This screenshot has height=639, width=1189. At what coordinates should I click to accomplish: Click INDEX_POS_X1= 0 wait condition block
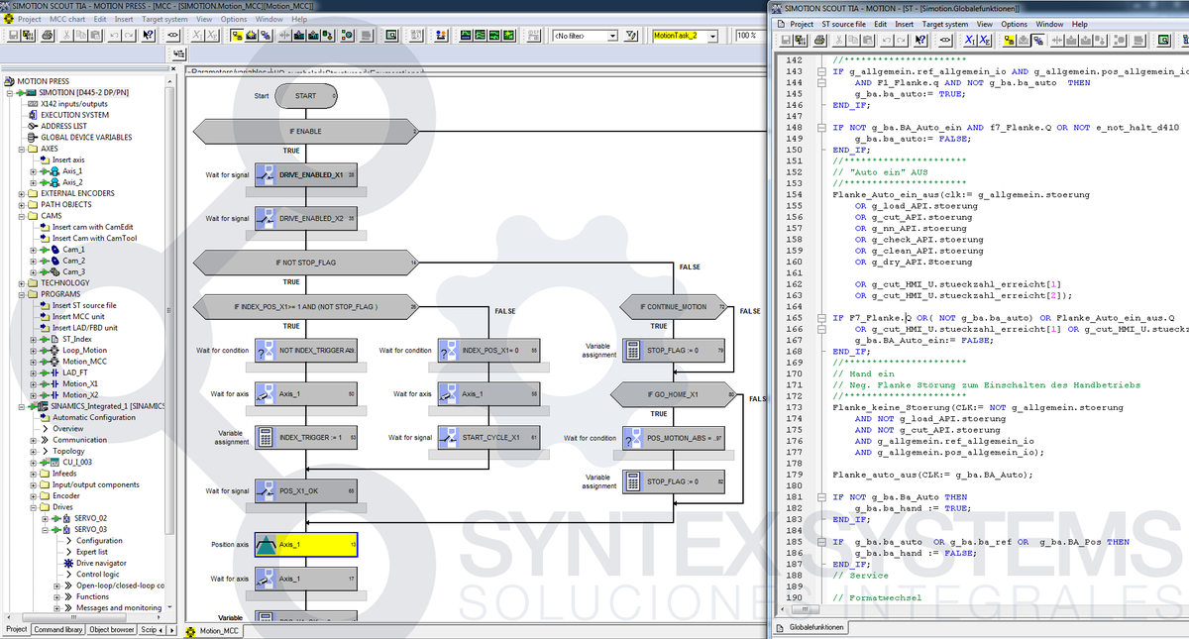[x=488, y=351]
